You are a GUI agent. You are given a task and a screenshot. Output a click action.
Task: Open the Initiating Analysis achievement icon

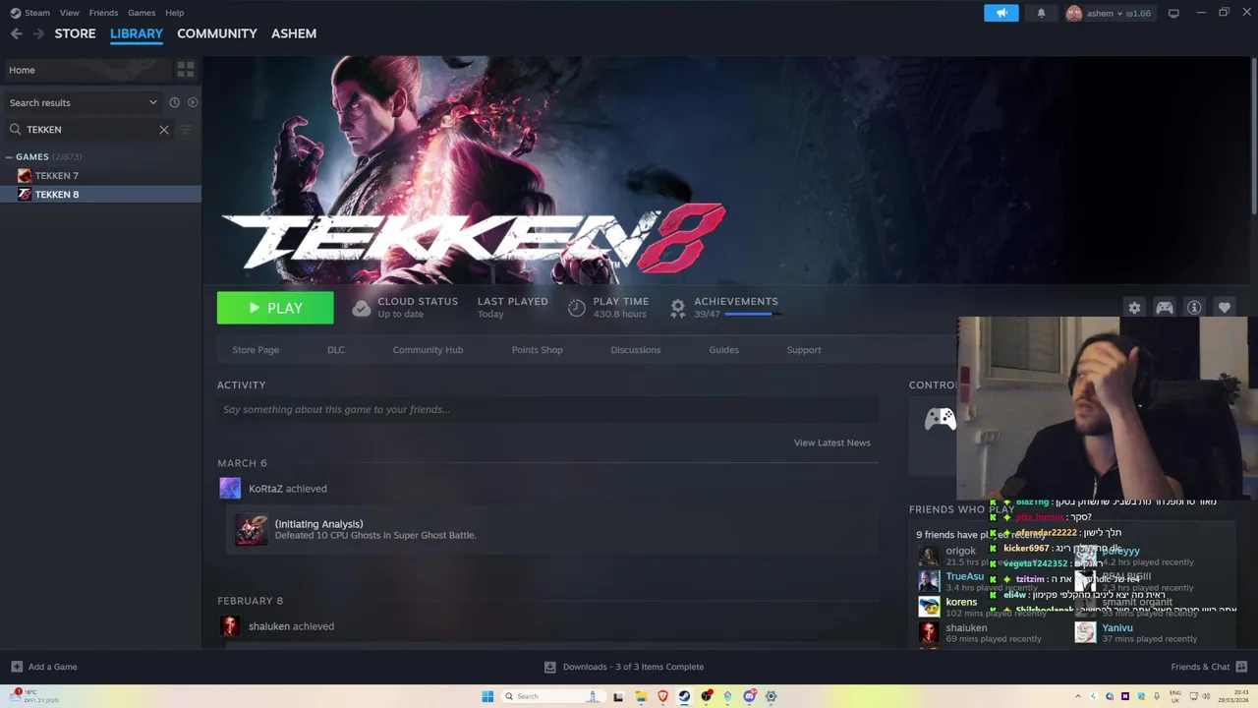[251, 529]
